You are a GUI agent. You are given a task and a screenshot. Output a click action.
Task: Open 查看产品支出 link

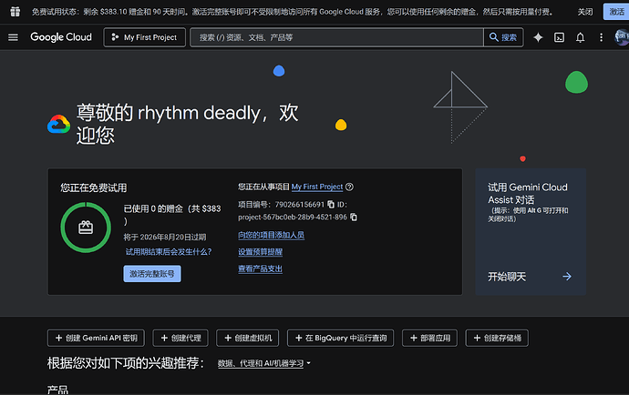261,268
